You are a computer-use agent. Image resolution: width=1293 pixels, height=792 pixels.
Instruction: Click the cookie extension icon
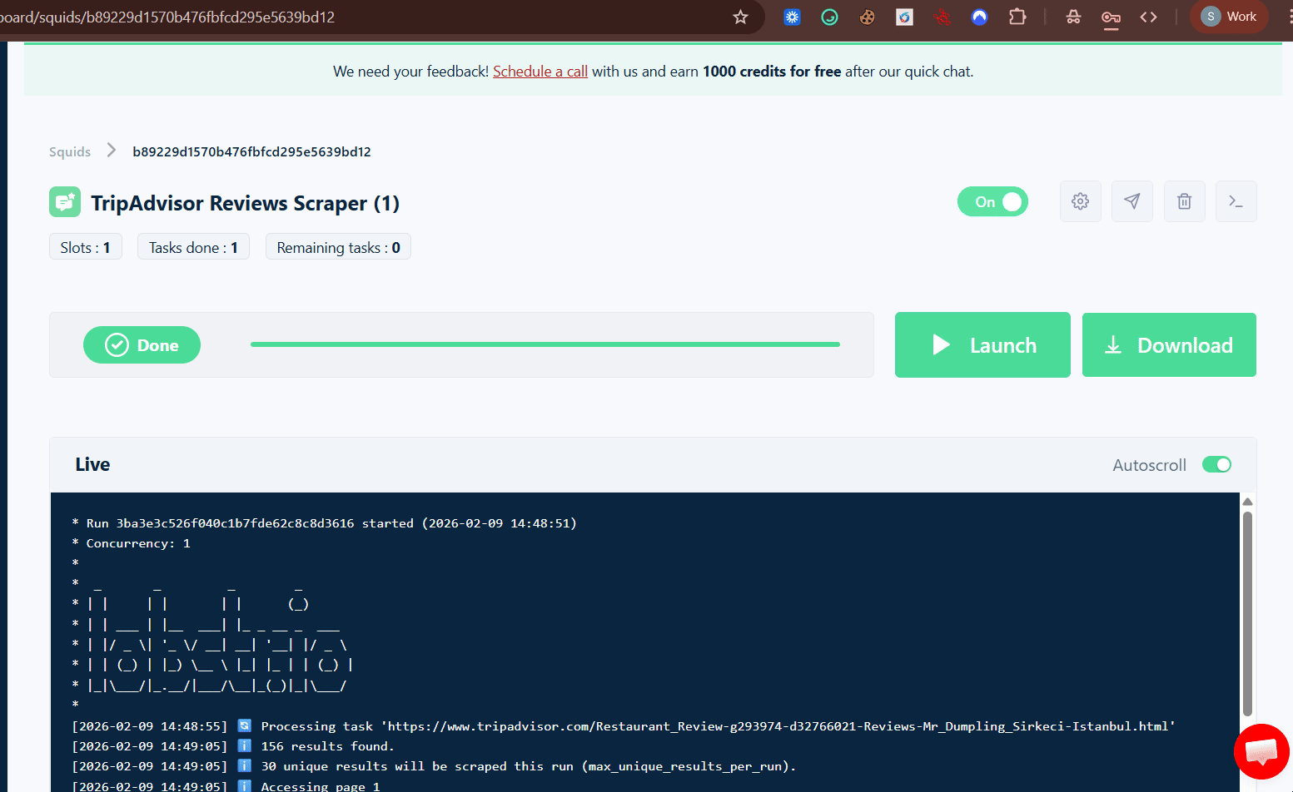coord(867,17)
